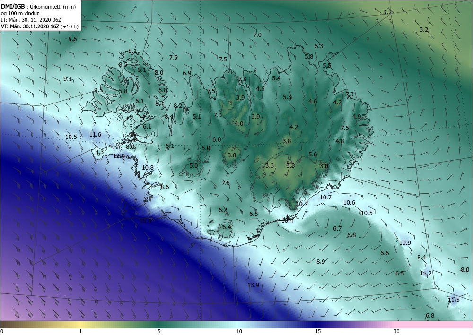The height and width of the screenshot is (335, 473).
Task: Select the 15.4 value on the map
Action: pyautogui.click(x=145, y=221)
